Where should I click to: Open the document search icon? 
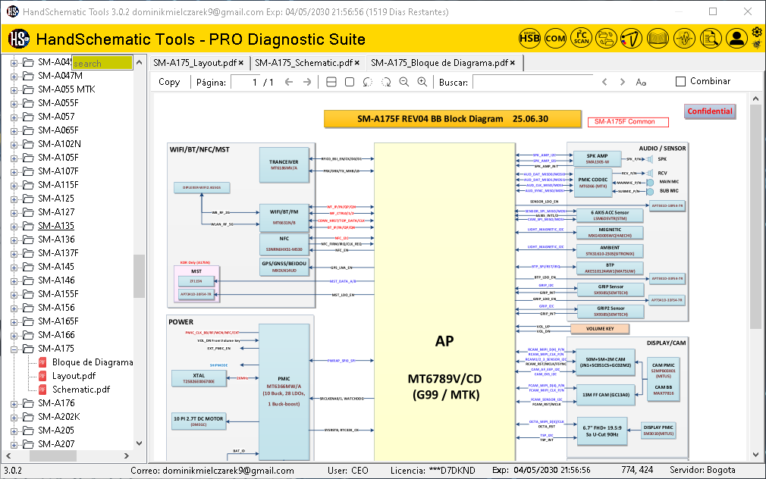pyautogui.click(x=711, y=38)
